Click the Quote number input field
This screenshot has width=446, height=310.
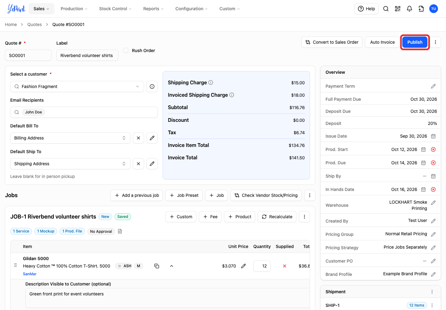click(28, 55)
